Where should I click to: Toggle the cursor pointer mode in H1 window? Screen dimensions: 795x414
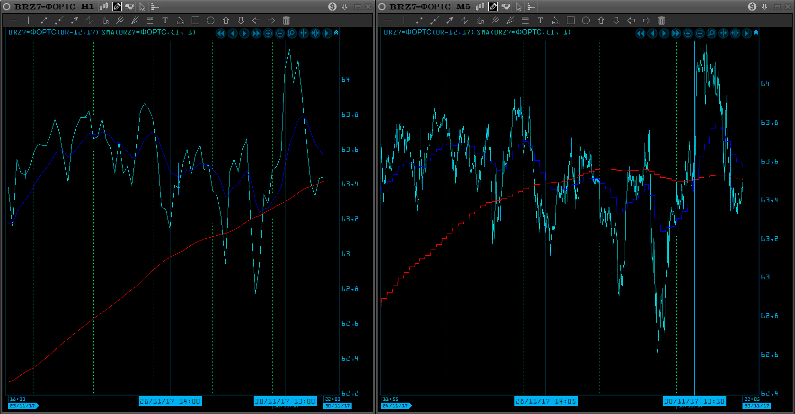(x=142, y=7)
